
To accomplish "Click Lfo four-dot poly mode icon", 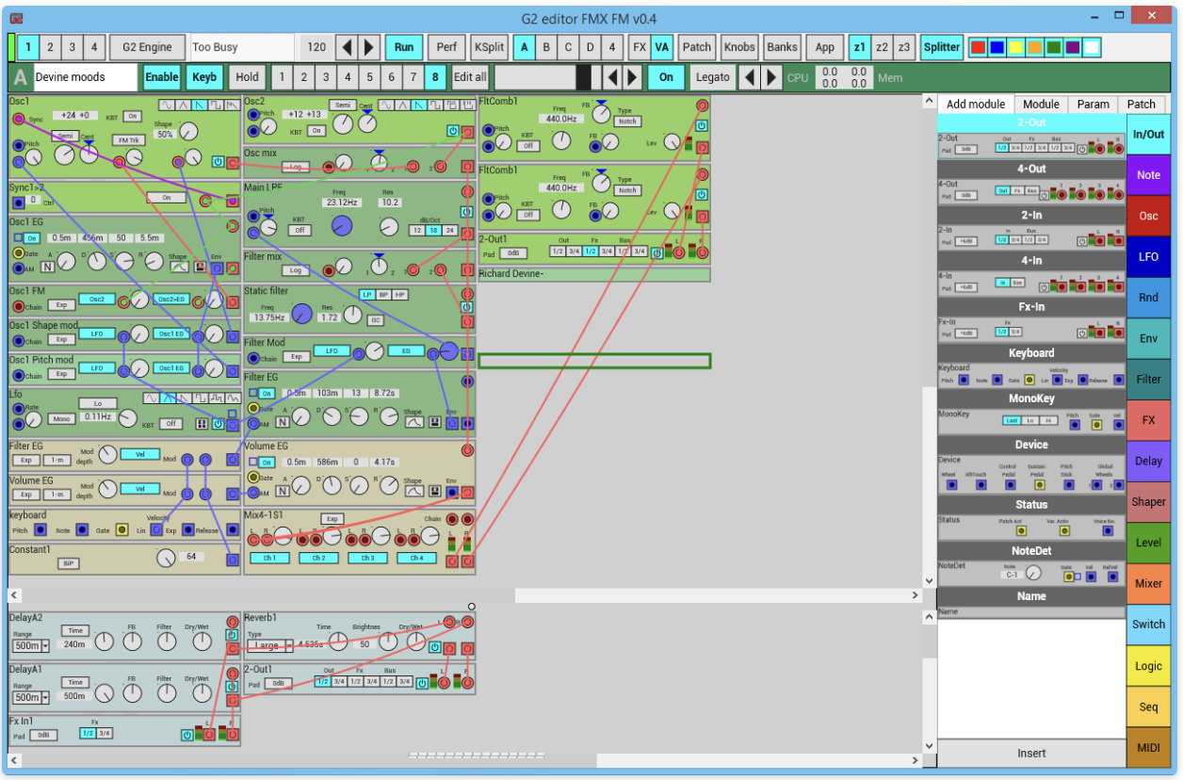I will 201,424.
